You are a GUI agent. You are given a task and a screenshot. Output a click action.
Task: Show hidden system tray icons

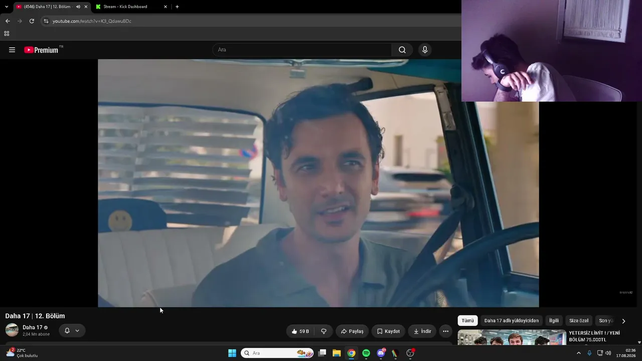click(x=578, y=353)
